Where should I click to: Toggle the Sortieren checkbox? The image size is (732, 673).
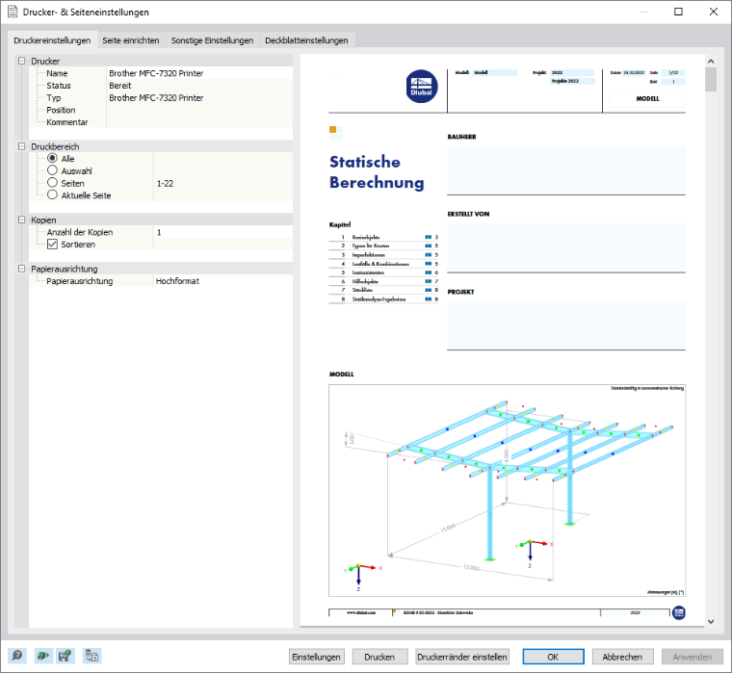(x=52, y=245)
